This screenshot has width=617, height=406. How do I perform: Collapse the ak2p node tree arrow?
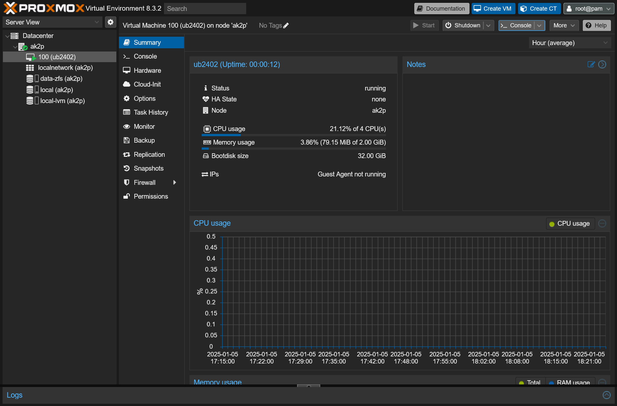tap(15, 47)
